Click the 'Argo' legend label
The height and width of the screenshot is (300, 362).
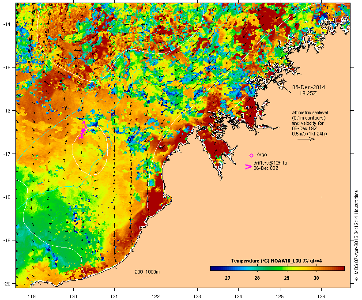point(262,154)
